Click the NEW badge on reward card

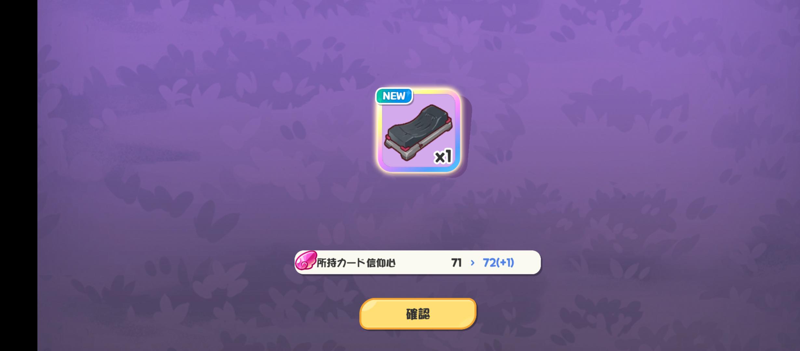point(394,96)
